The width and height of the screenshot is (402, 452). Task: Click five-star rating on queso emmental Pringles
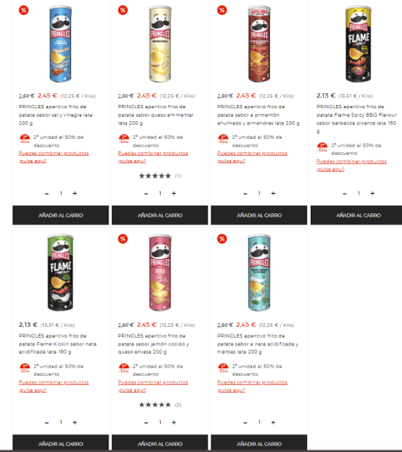click(155, 176)
